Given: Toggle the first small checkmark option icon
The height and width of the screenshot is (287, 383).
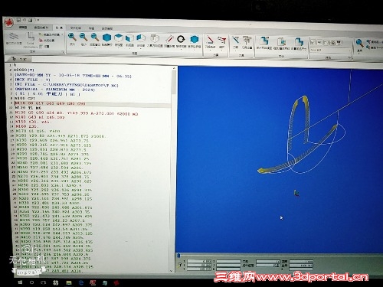Looking at the screenshot, I should [313, 42].
